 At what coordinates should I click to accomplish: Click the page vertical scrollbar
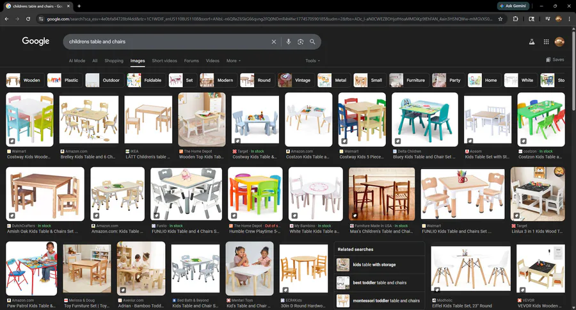click(573, 70)
